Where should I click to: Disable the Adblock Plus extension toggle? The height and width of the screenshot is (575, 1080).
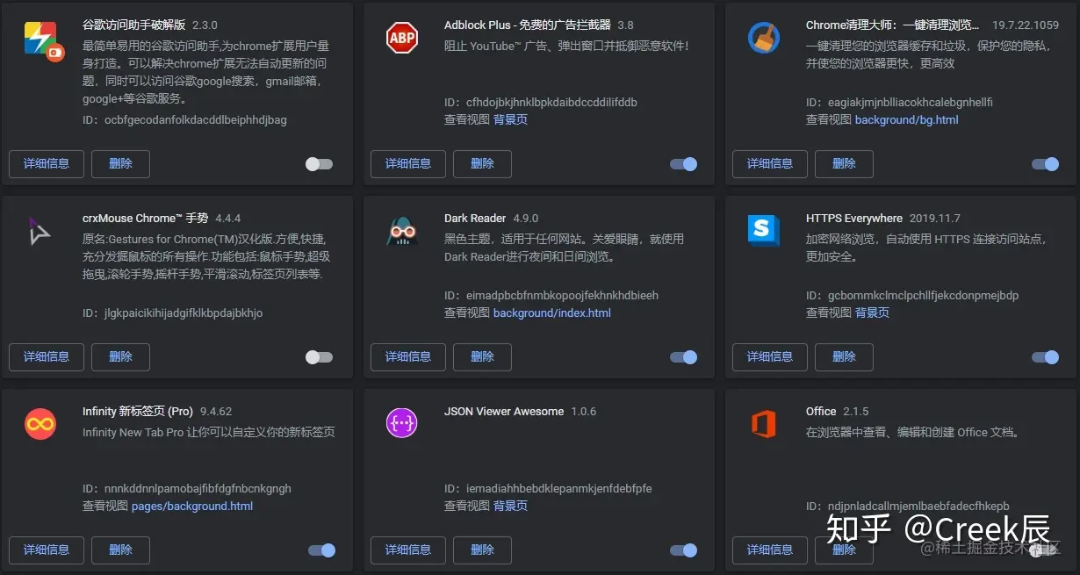[683, 164]
